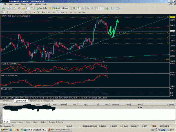Image resolution: width=176 pixels, height=132 pixels.
Task: Zoom in on the chart
Action: coord(88,8)
